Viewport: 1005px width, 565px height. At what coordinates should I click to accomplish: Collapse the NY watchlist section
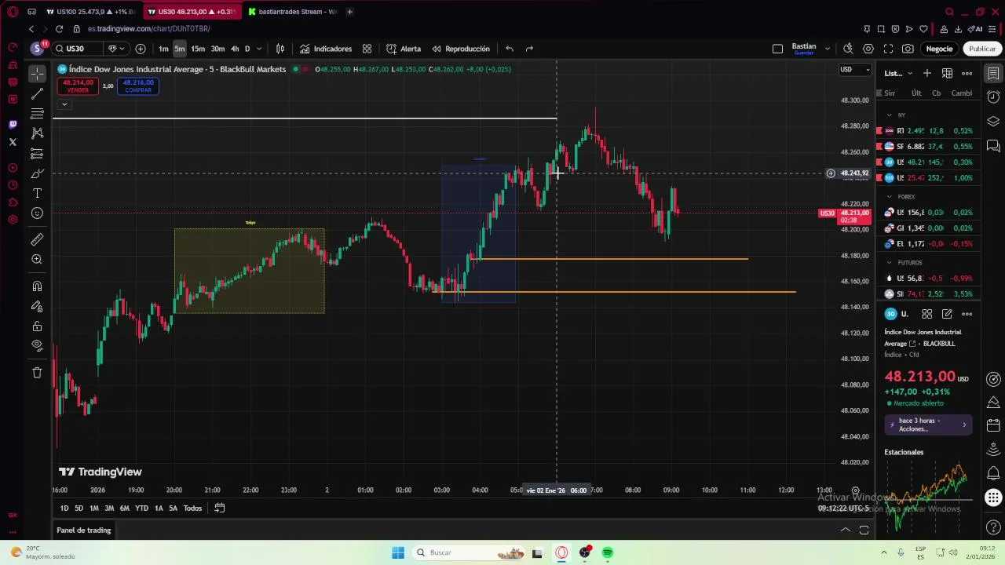888,115
